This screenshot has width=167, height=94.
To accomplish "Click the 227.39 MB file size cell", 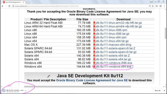I will coord(83,45).
